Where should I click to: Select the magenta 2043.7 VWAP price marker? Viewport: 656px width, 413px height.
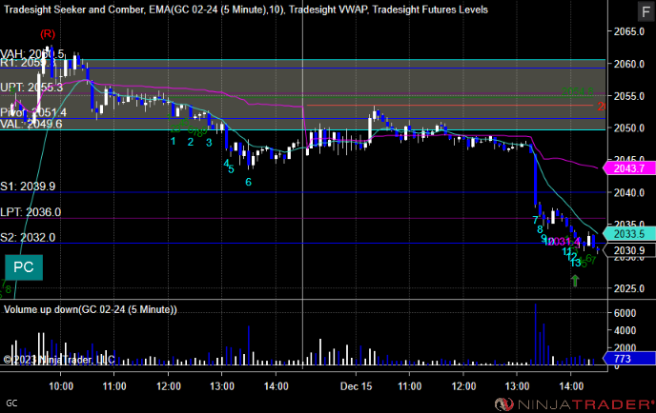pos(628,168)
